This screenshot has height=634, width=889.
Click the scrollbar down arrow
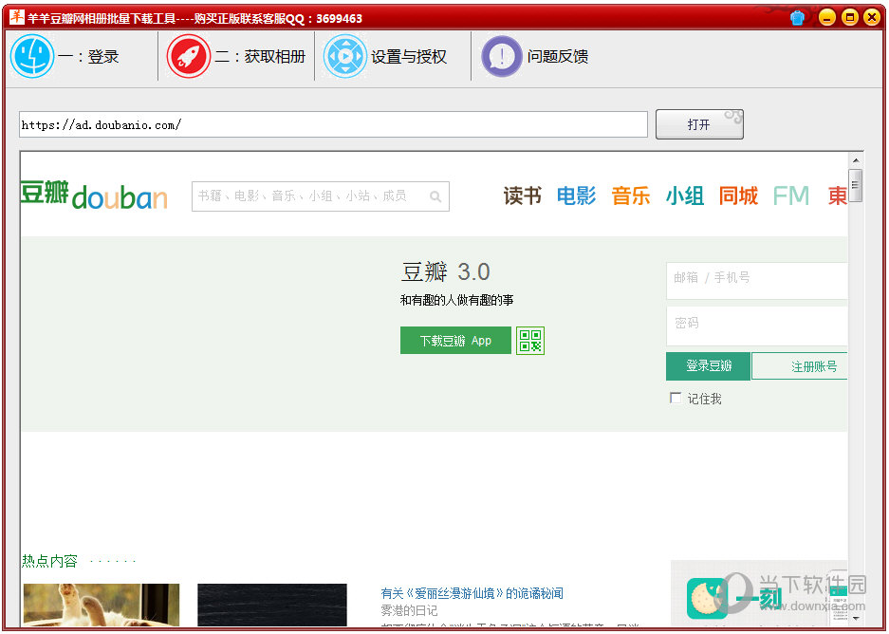856,618
